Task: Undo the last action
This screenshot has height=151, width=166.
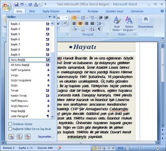Action: pyautogui.click(x=22, y=4)
